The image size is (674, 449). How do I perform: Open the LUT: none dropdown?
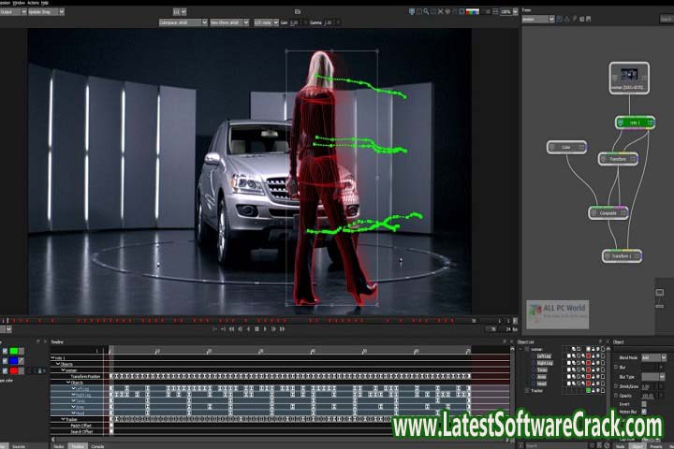266,22
